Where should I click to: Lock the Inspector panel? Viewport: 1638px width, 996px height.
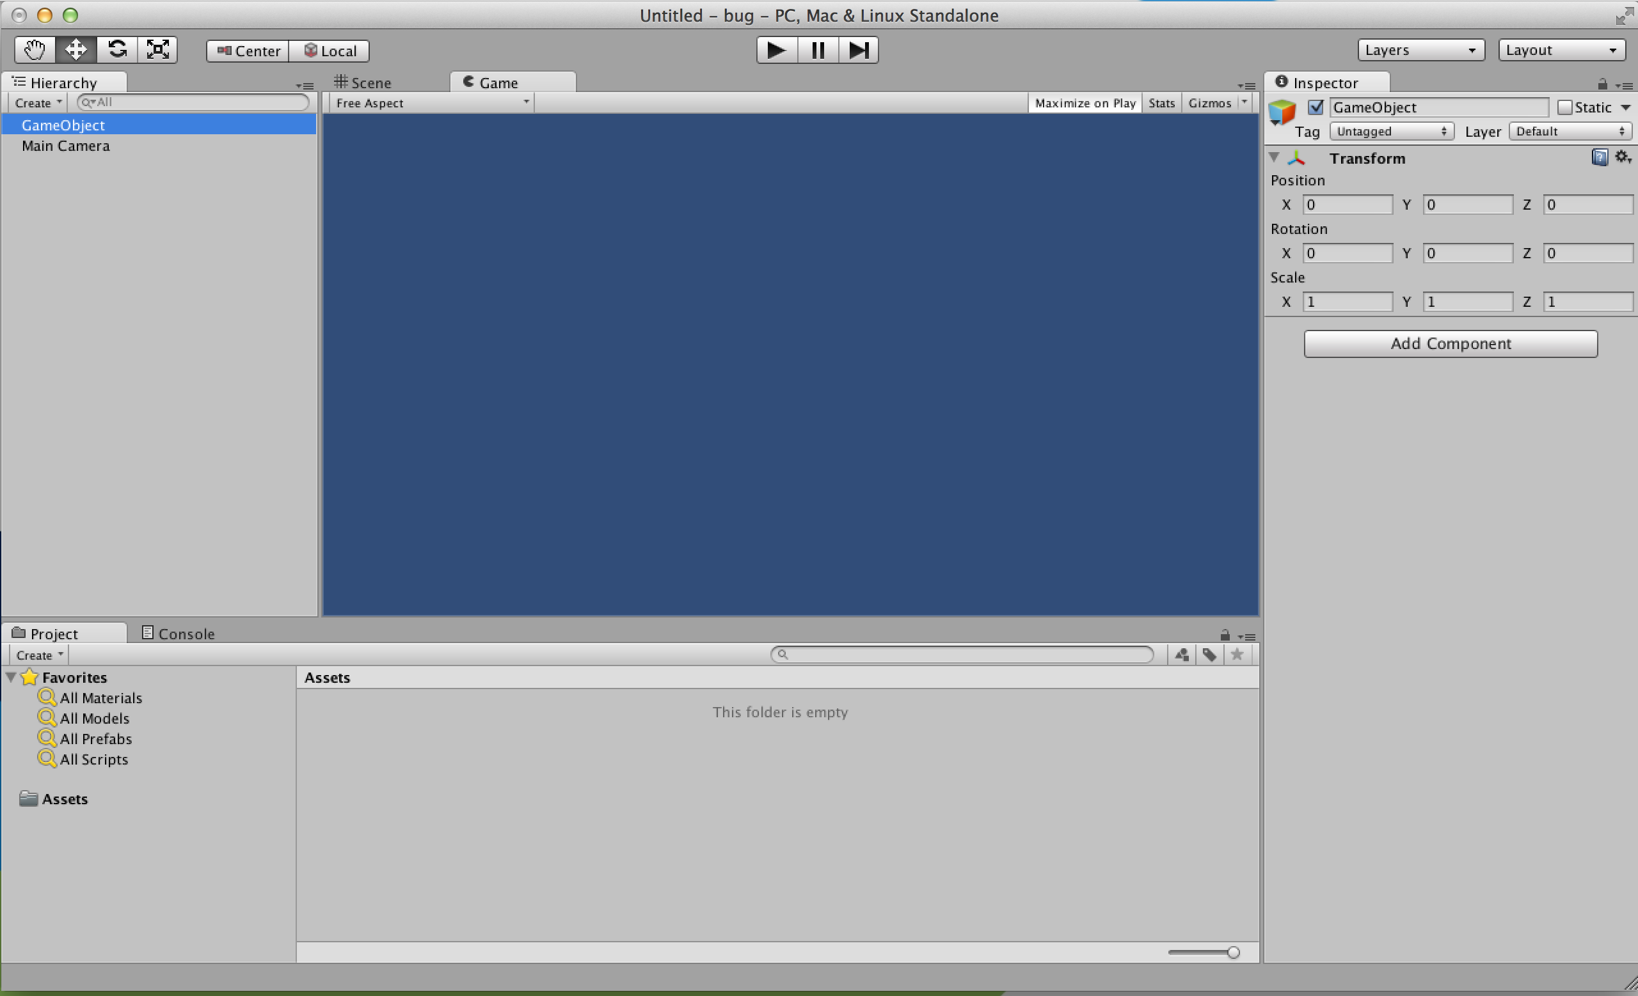[x=1602, y=84]
